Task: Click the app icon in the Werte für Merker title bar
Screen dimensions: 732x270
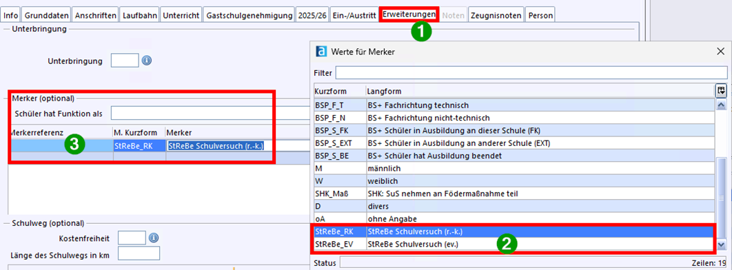Action: (x=321, y=51)
